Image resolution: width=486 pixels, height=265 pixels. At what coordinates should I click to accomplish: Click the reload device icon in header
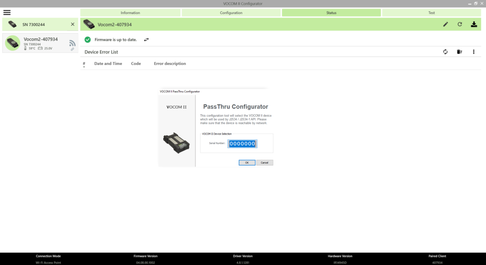tap(459, 24)
